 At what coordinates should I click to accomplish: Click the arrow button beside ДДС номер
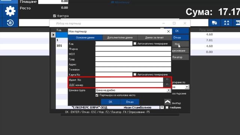[x=167, y=84]
